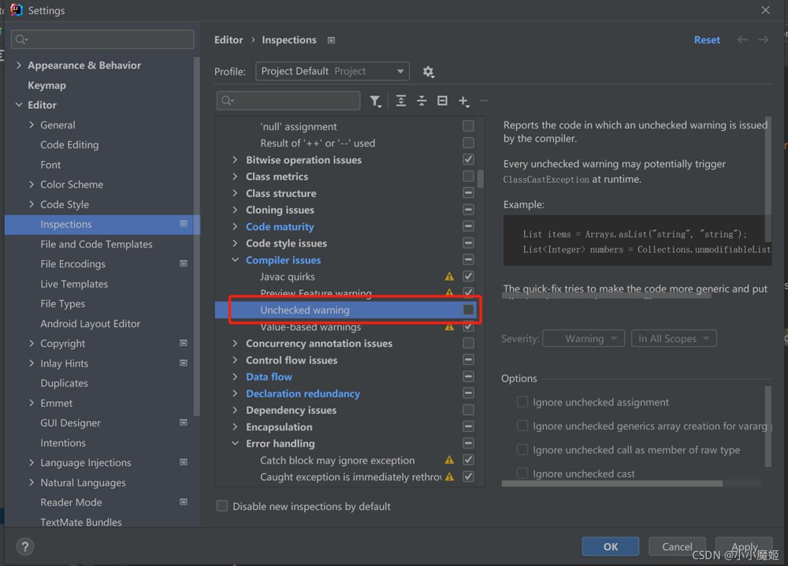The width and height of the screenshot is (788, 566).
Task: Toggle Ignore unchecked call as member of raw type
Action: pos(522,449)
